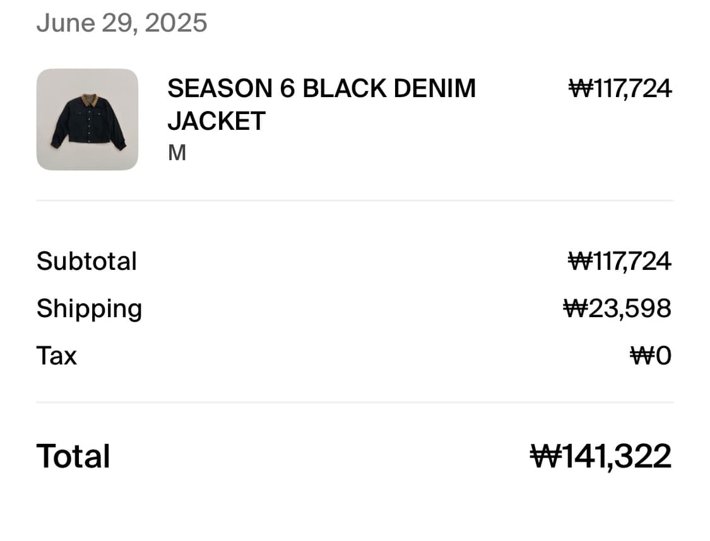The image size is (710, 541).
Task: Click the jacket item price ₩117,724
Action: (620, 89)
